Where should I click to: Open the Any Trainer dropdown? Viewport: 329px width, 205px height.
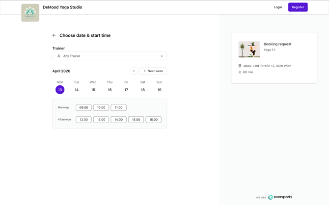[x=110, y=56]
